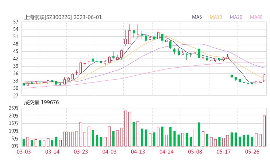The height and width of the screenshot is (160, 270).
Task: Click the chart title 上海钢联[SZ300226] 2023-06-01
Action: (63, 17)
